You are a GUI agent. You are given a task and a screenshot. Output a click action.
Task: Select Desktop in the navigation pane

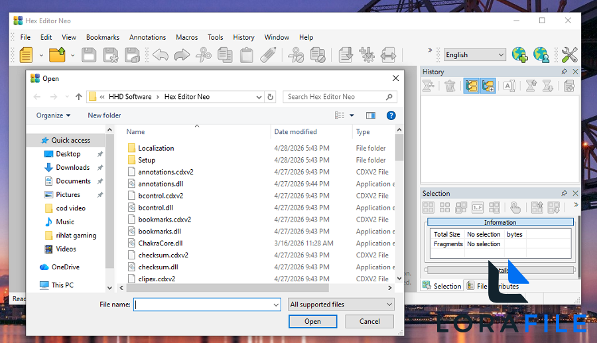pos(68,154)
